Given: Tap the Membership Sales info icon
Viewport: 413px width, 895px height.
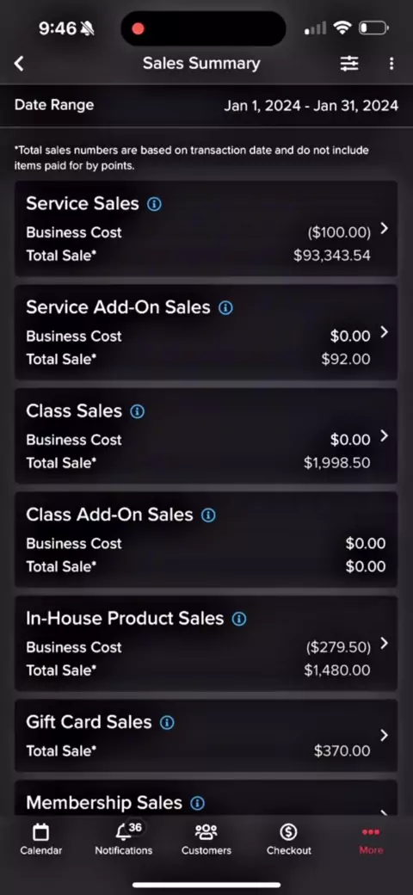Looking at the screenshot, I should pos(197,804).
